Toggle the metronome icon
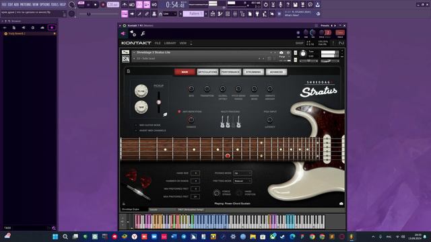Image resolution: width=431 pixels, height=242 pixels. coord(125,5)
